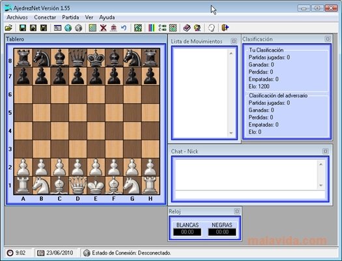This screenshot has height=261, width=342.
Task: Click the 23/06/2010 date in status bar
Action: (x=59, y=253)
